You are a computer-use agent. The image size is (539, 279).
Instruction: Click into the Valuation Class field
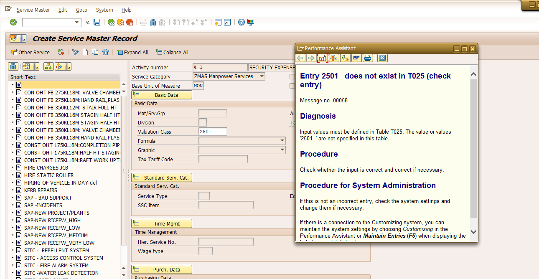(x=213, y=132)
